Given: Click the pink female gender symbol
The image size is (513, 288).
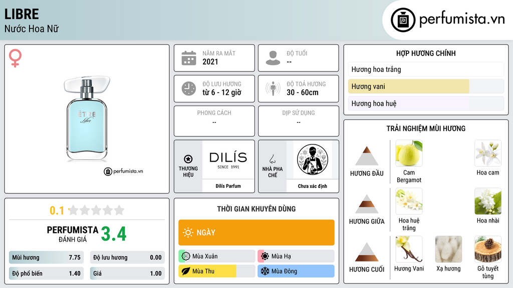Looking at the screenshot, I should pos(15,58).
